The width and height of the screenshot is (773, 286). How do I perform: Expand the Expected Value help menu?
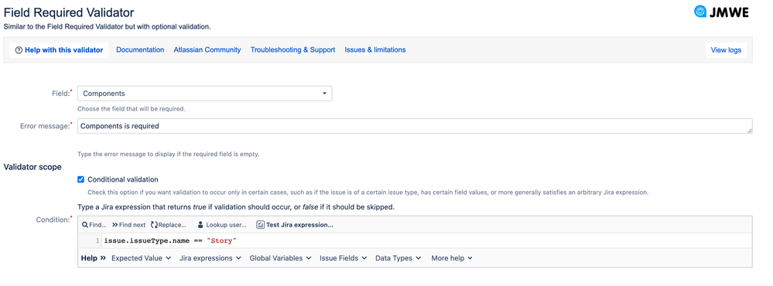[141, 258]
